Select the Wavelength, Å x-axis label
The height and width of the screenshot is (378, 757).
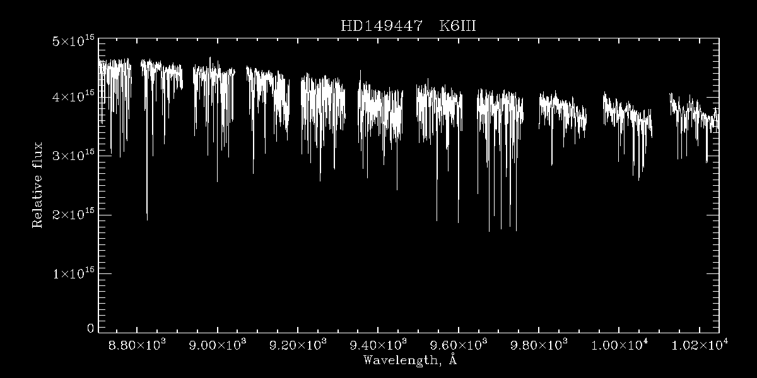click(410, 360)
